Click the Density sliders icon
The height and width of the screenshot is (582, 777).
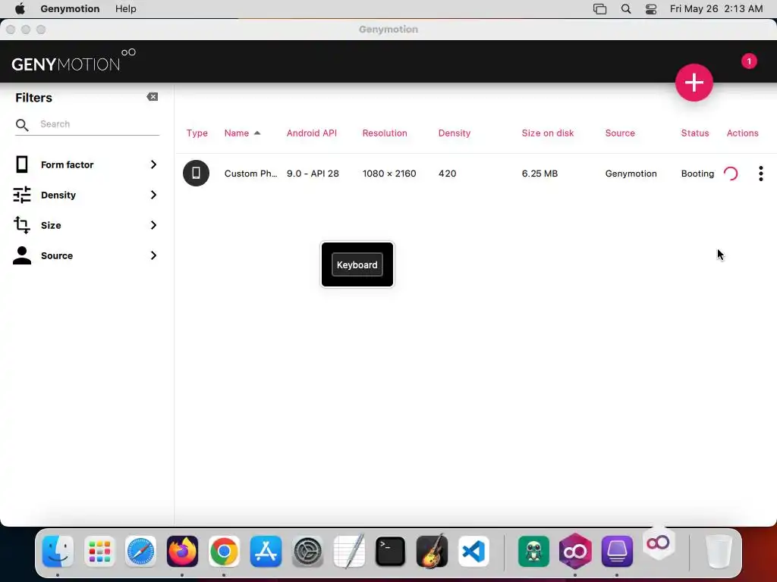(x=22, y=195)
